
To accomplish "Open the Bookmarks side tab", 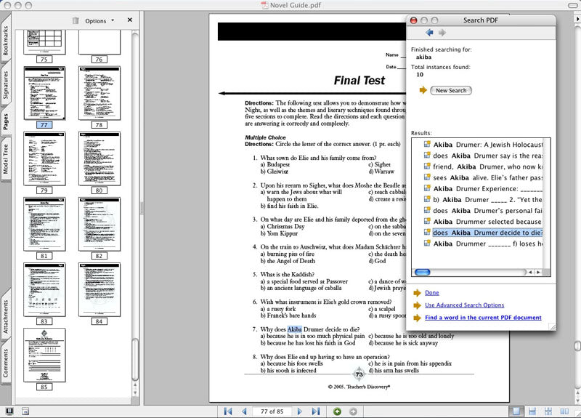I will point(6,41).
